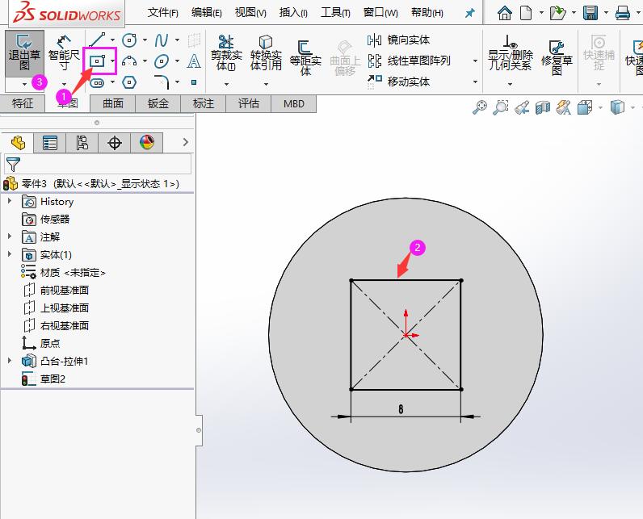Select the Center Rectangle tool

click(x=98, y=61)
